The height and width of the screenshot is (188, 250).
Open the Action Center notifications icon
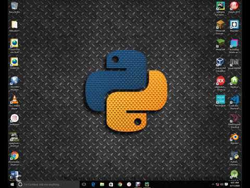point(226,184)
